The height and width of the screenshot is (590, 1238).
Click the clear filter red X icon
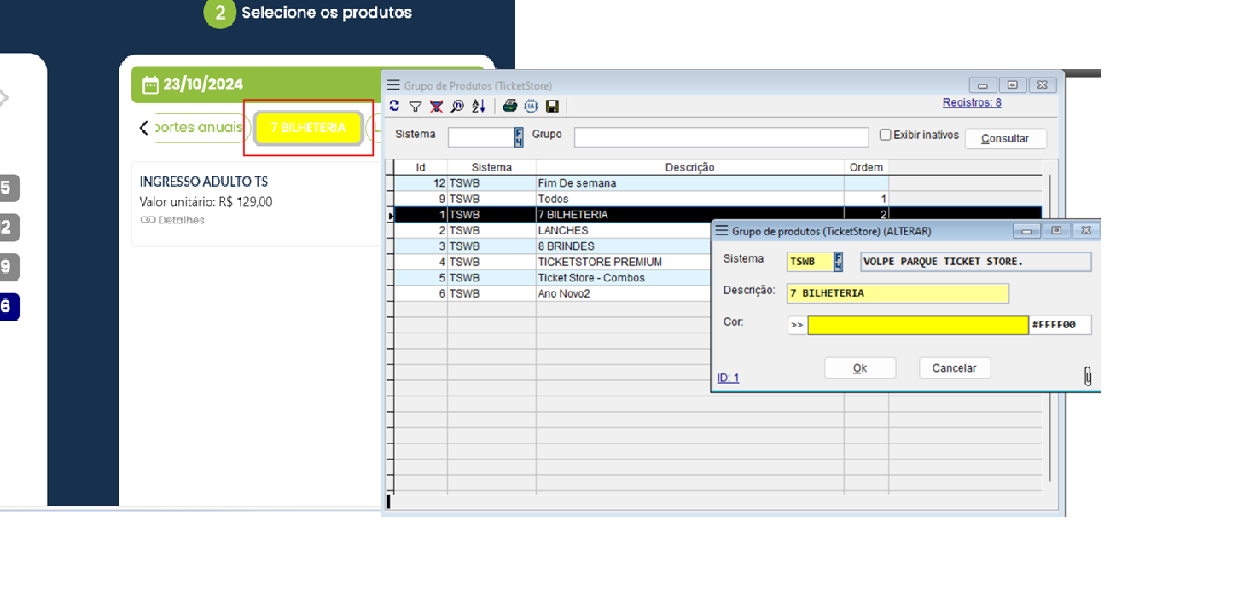pyautogui.click(x=436, y=107)
